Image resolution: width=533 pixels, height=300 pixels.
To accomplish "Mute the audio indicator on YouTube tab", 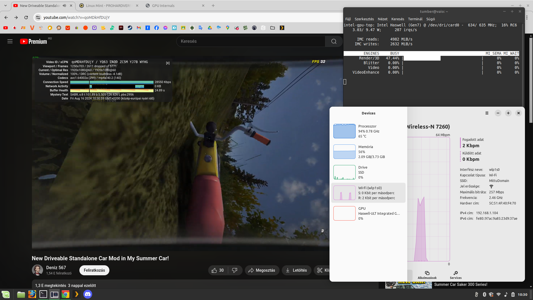I will click(x=64, y=6).
